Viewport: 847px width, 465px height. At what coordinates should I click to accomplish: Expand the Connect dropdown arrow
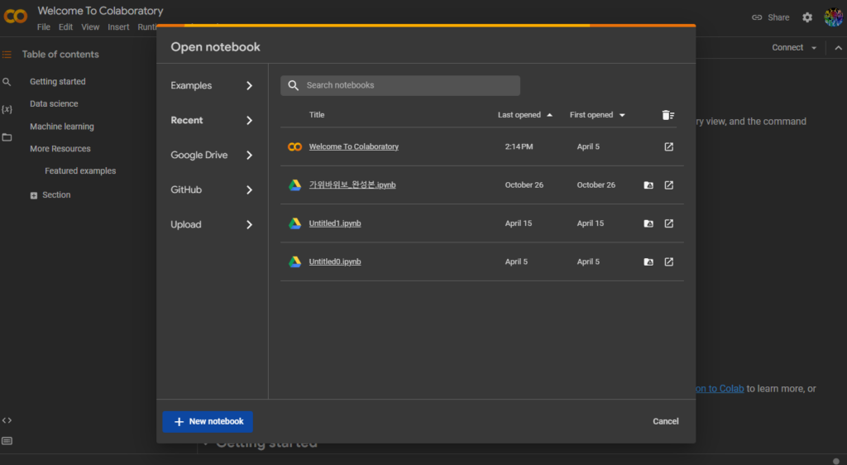coord(814,48)
